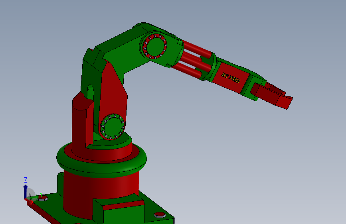Select the hex bolt beside the orientation triad
This screenshot has width=346, height=224.
point(43,198)
